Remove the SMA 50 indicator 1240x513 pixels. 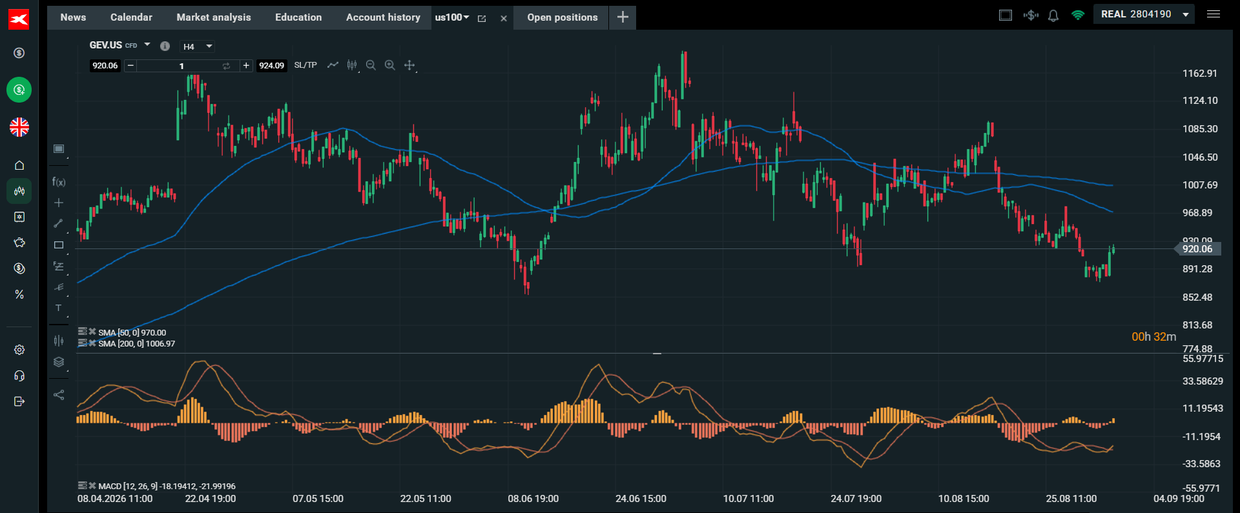pyautogui.click(x=92, y=332)
